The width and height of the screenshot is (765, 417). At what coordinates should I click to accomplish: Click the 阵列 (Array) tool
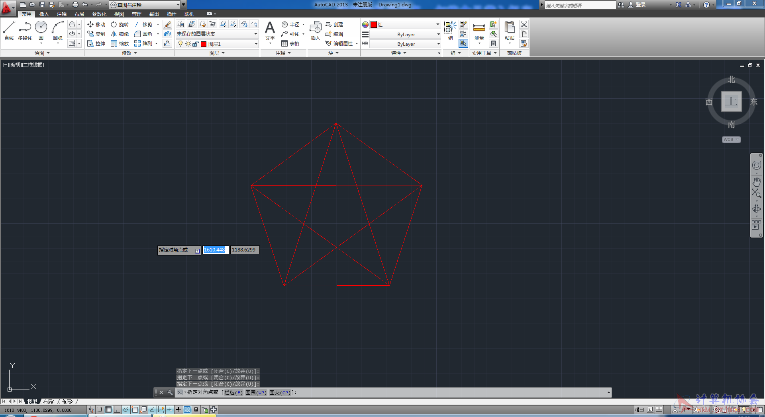click(143, 43)
